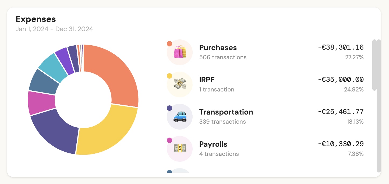Click the Transportation car icon
This screenshot has height=184, width=389.
180,116
